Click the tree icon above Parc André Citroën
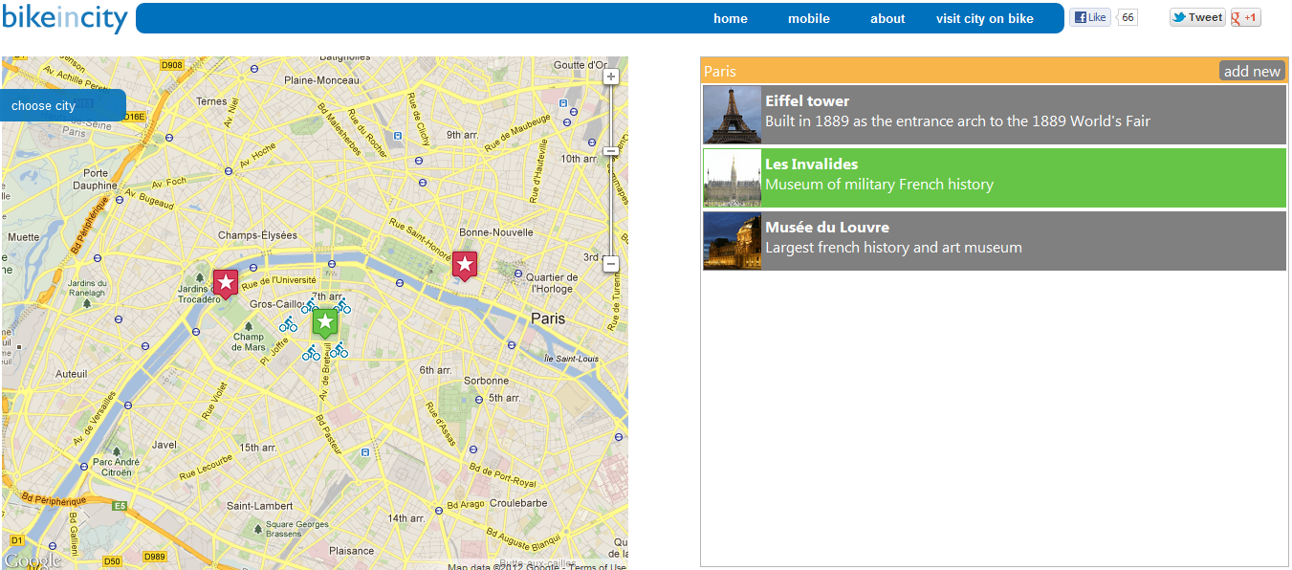Viewport: 1292px width, 570px height. coord(117,450)
